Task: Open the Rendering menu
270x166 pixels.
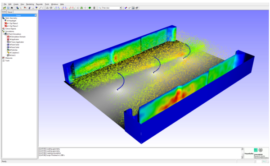Action: 30,4
